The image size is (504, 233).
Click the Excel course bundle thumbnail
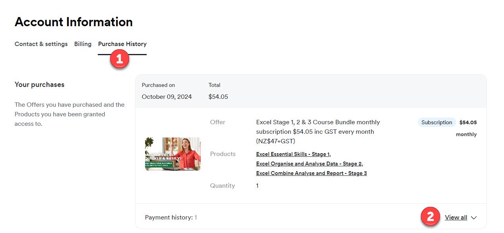173,154
